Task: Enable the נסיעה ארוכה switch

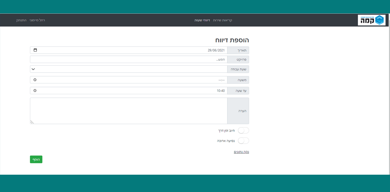Action: (244, 141)
